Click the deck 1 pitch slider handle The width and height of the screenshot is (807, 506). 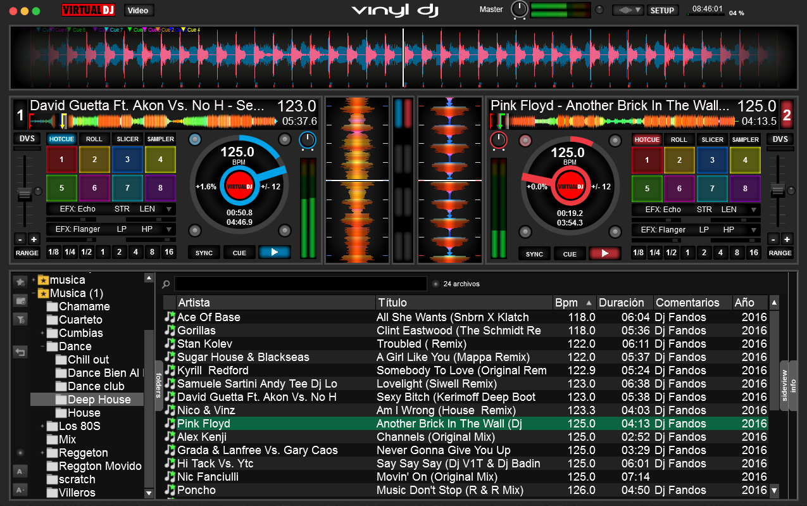[x=25, y=194]
